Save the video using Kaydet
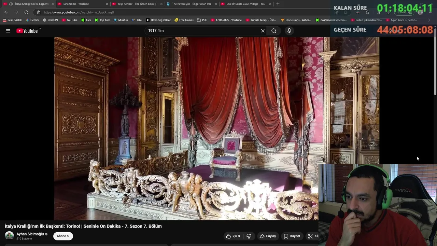This screenshot has width=437, height=246. (x=292, y=236)
